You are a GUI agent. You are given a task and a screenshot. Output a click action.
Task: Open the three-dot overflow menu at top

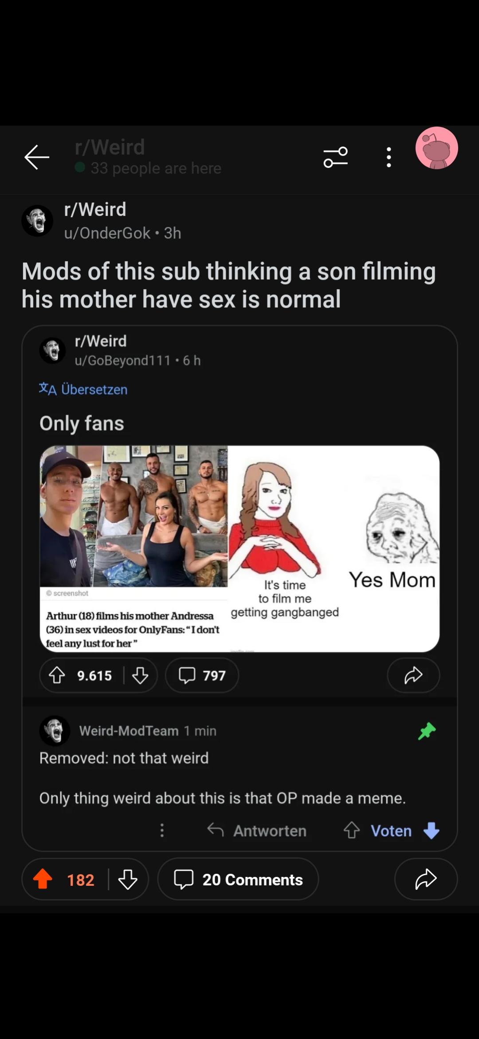pyautogui.click(x=389, y=157)
